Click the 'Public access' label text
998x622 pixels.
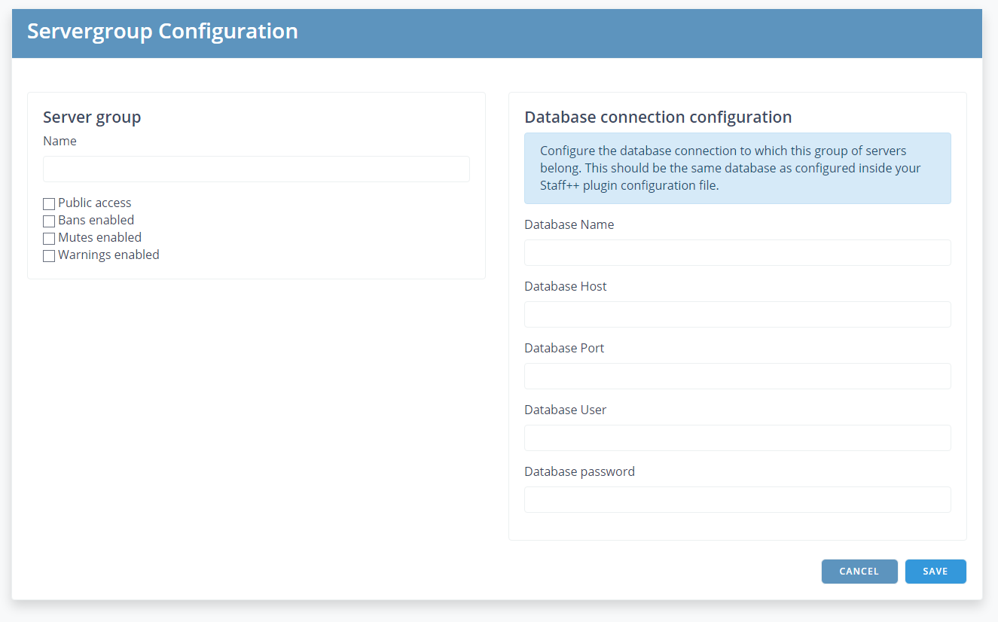coord(95,203)
